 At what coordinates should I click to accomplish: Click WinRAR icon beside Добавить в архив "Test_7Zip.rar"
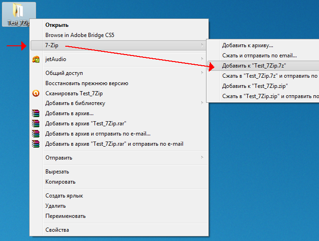[x=36, y=124]
